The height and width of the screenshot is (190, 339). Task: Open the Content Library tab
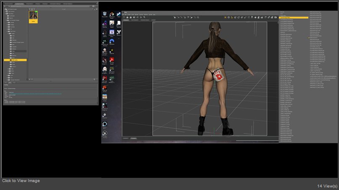[x=19, y=4]
